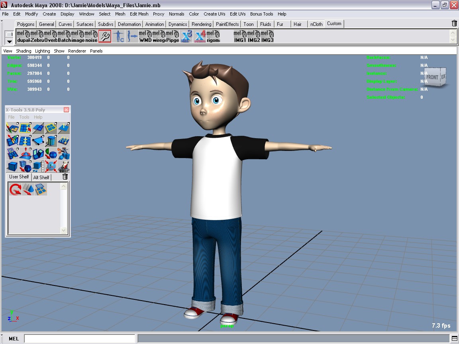Run the Pipge MEL shelf script

[173, 36]
